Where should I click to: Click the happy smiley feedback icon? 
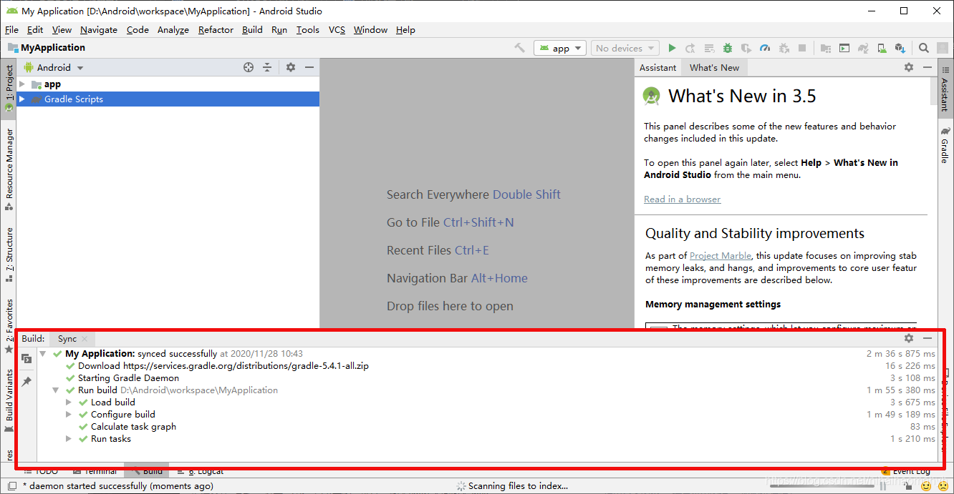926,486
